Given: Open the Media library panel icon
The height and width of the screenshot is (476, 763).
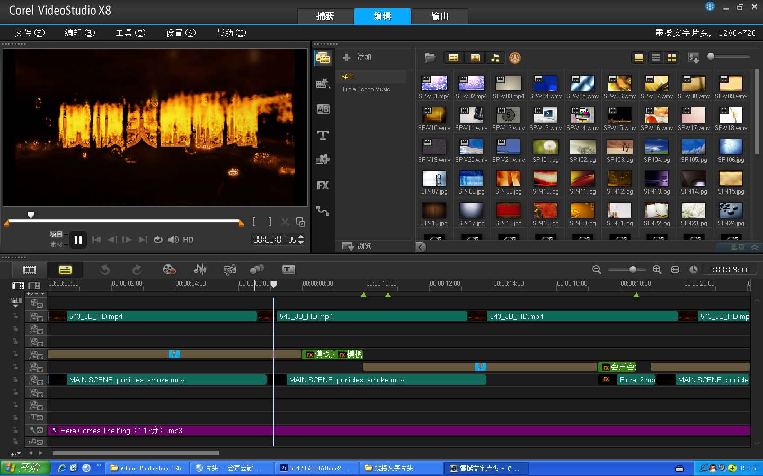Looking at the screenshot, I should 323,58.
